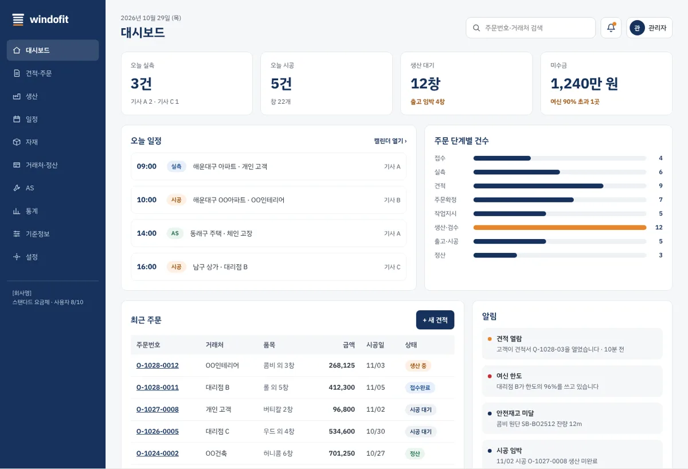The width and height of the screenshot is (688, 469).
Task: Click the 오늘 실측 3건 card
Action: 187,84
